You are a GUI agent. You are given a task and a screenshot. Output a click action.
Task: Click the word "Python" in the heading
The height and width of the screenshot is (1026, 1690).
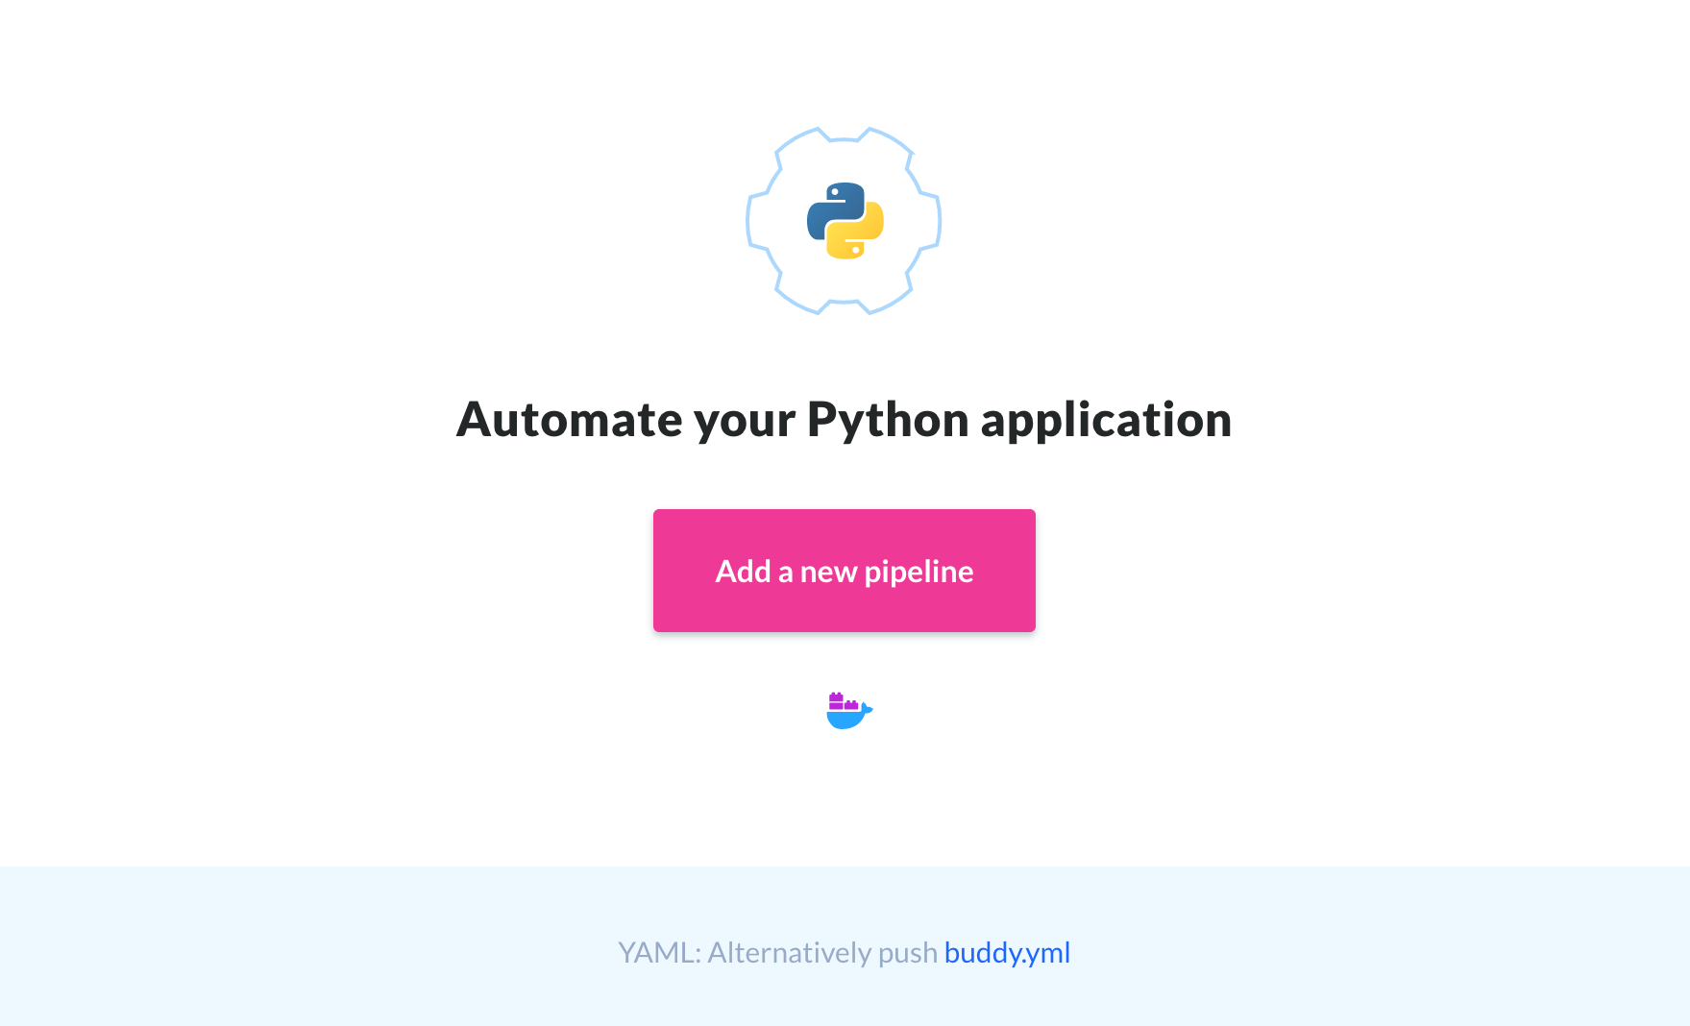(x=888, y=421)
